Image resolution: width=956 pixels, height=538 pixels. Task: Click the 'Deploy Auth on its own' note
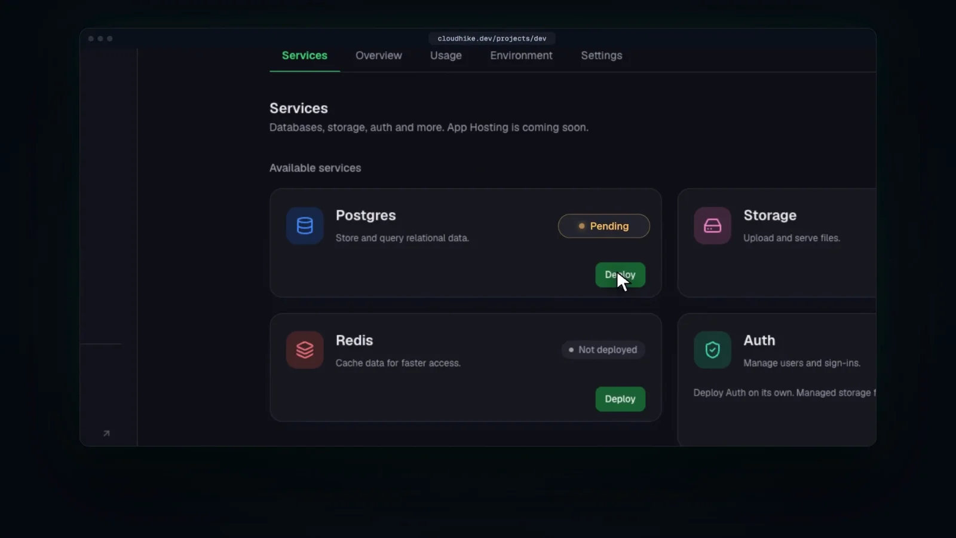(785, 393)
